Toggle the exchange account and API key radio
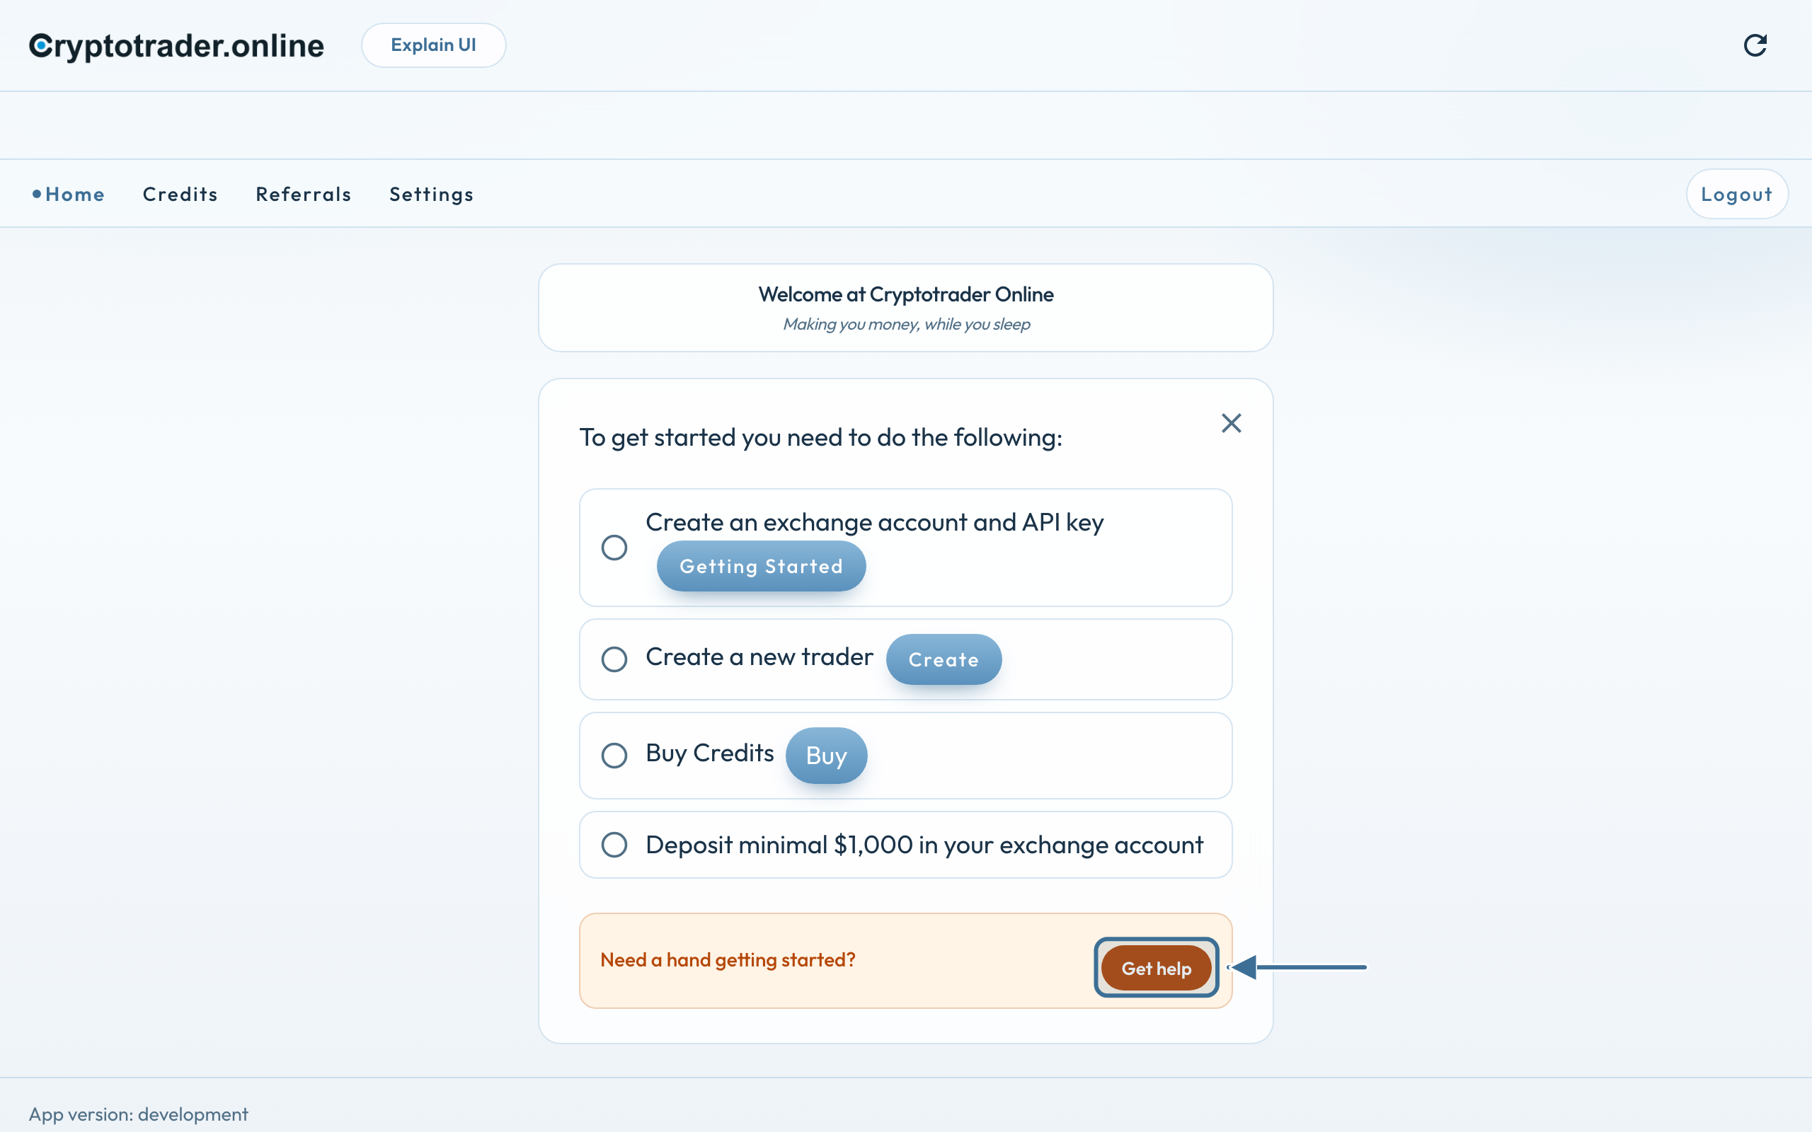The width and height of the screenshot is (1812, 1132). point(614,548)
